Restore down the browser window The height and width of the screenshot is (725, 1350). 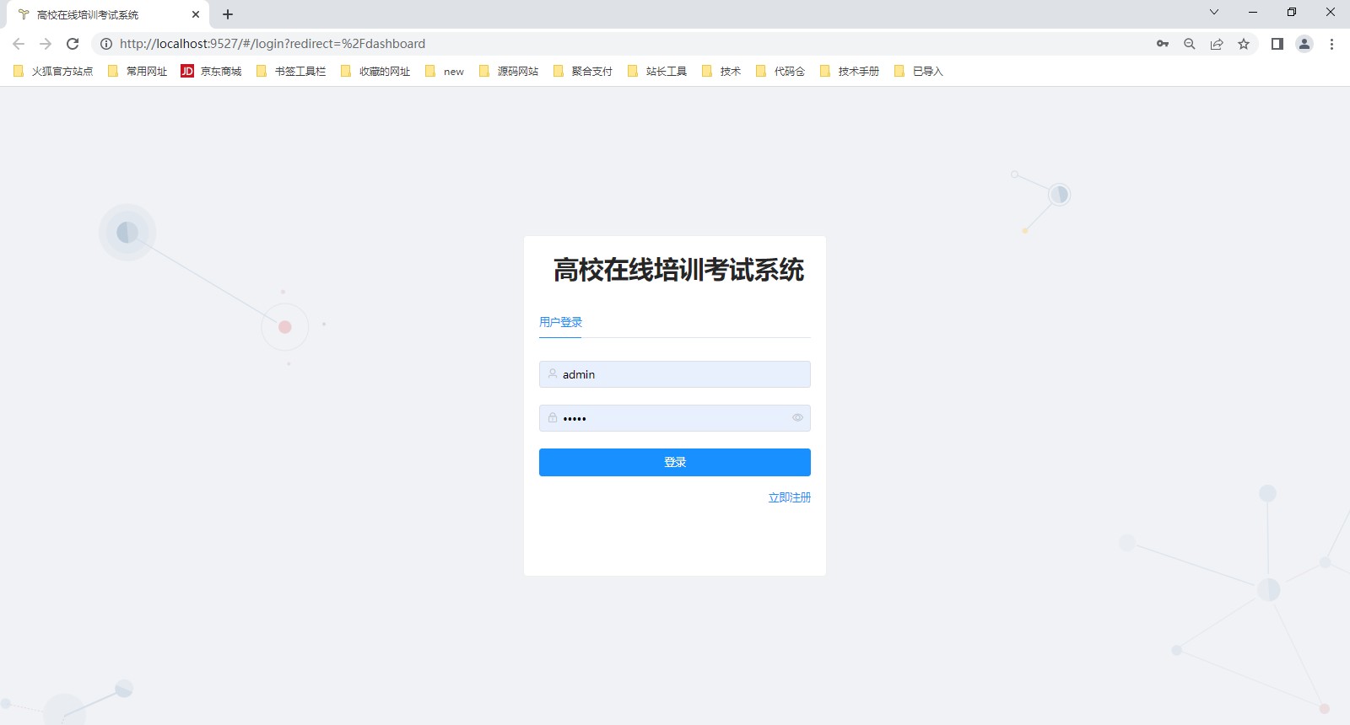point(1292,12)
